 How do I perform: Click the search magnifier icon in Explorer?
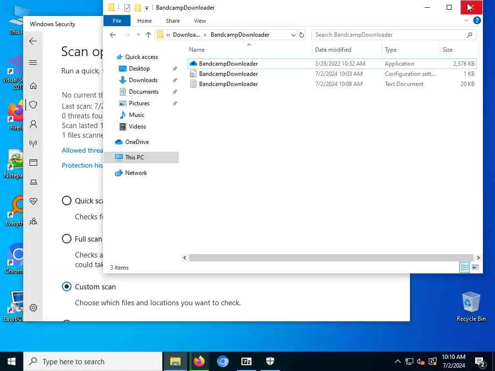[x=469, y=35]
